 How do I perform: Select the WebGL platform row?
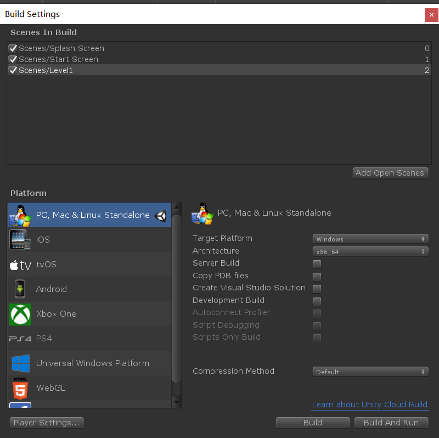(89, 388)
